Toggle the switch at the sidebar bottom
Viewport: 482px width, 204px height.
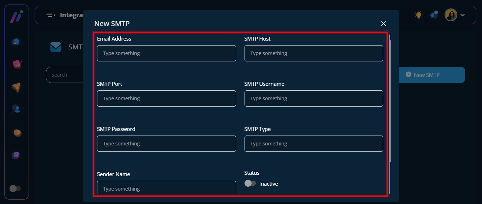tap(15, 188)
